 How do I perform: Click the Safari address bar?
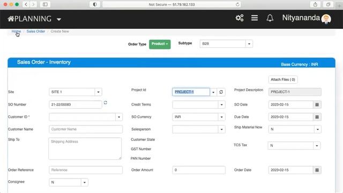(171, 4)
